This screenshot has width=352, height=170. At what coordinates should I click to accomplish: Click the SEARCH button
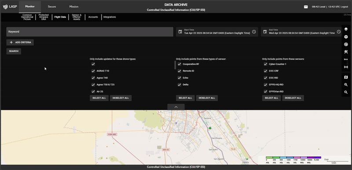(14, 51)
